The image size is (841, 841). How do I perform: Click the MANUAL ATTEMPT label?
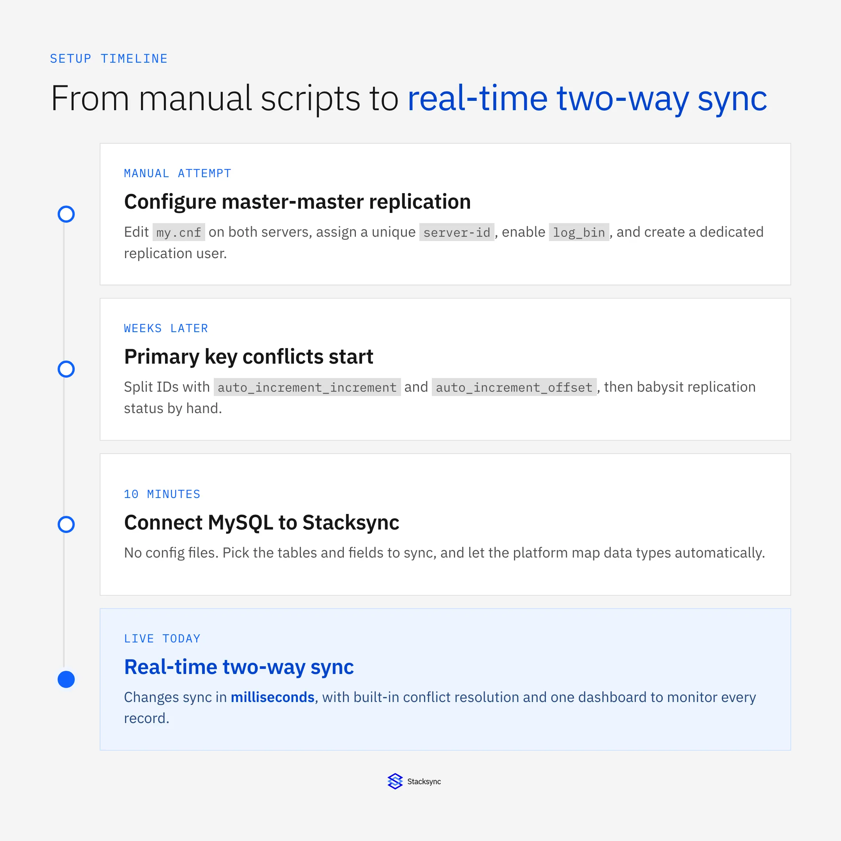(x=178, y=173)
